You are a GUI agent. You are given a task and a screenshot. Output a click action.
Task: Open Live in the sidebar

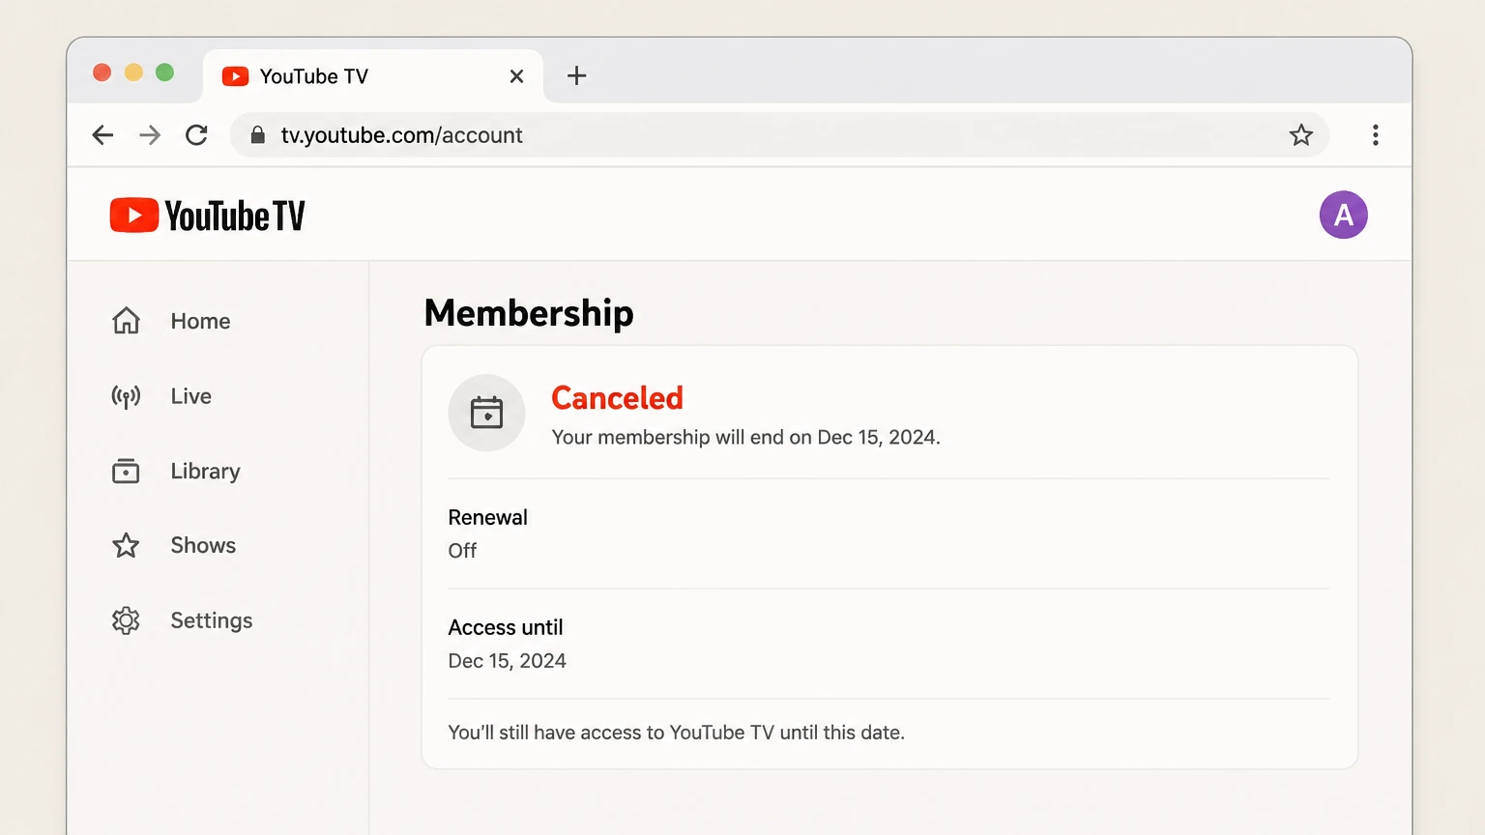click(190, 396)
